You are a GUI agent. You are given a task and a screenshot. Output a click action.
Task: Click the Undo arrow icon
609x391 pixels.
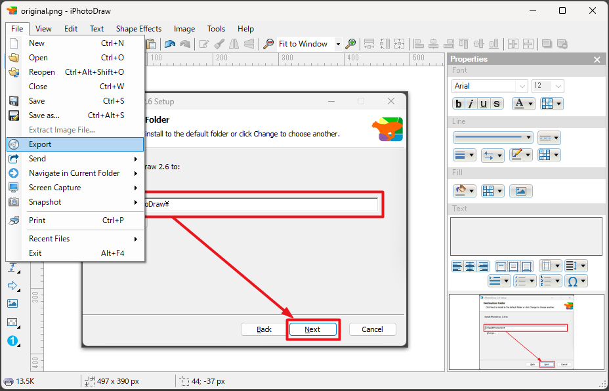(x=170, y=44)
